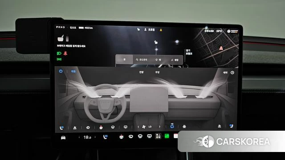
Task: Tap seat heater icon in bottom bar
Action: (x=105, y=137)
